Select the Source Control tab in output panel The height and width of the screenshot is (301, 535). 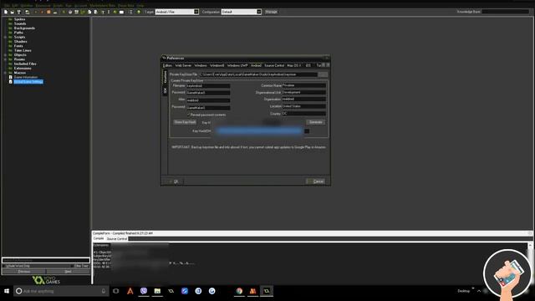click(117, 238)
